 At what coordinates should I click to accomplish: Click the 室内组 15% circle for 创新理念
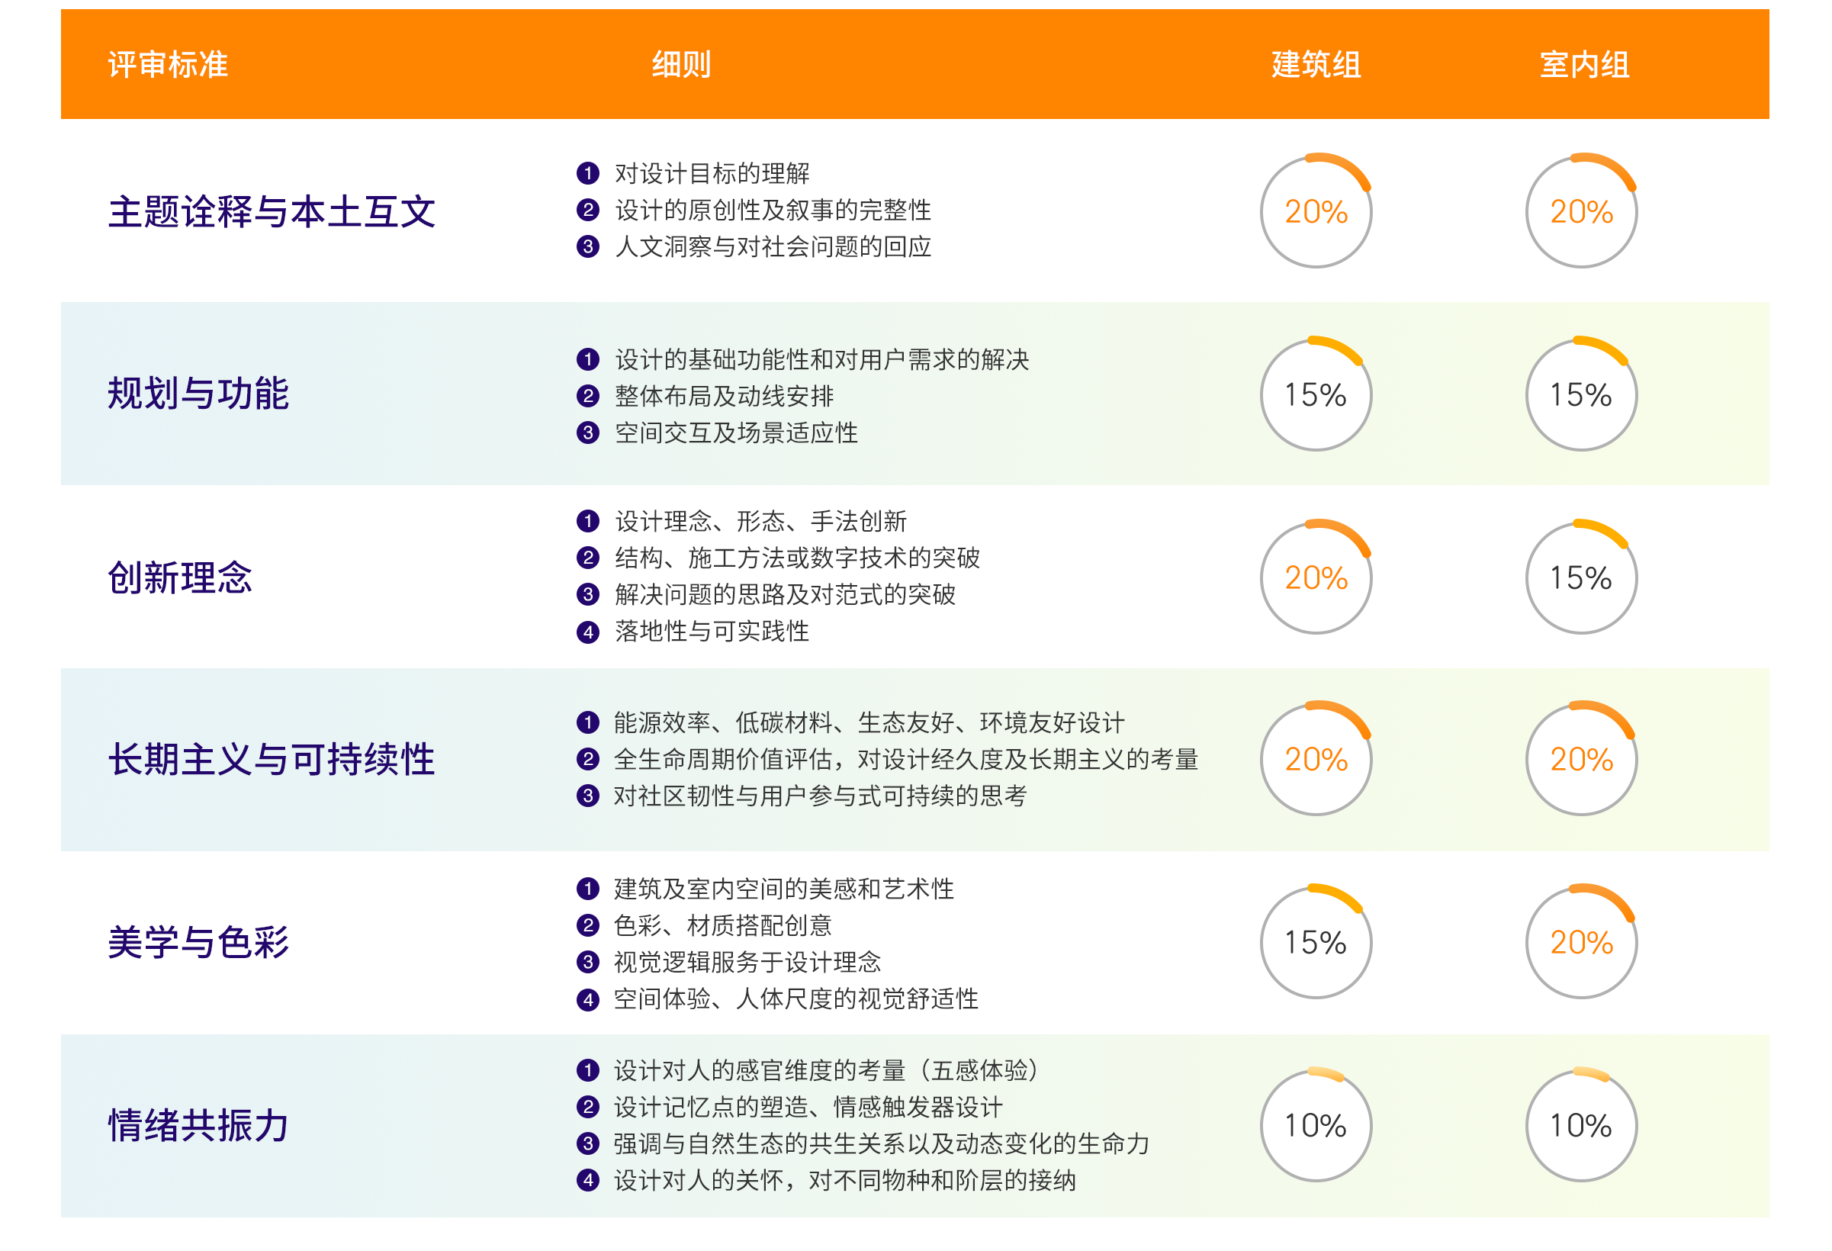(1580, 577)
